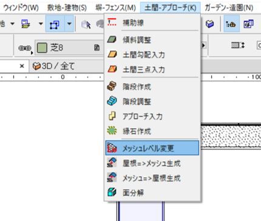The image size is (261, 221).
Task: Select 面分解 cyan cube icon
Action: [x=112, y=192]
